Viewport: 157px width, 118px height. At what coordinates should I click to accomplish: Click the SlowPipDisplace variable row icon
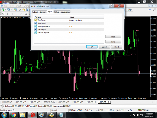(36, 26)
